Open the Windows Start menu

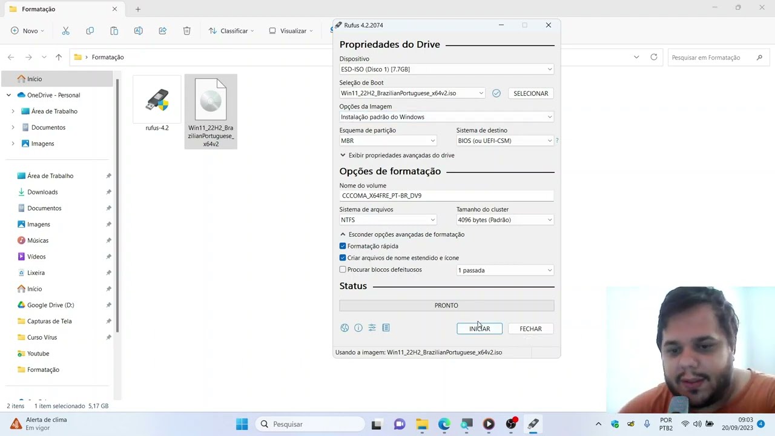pyautogui.click(x=242, y=424)
